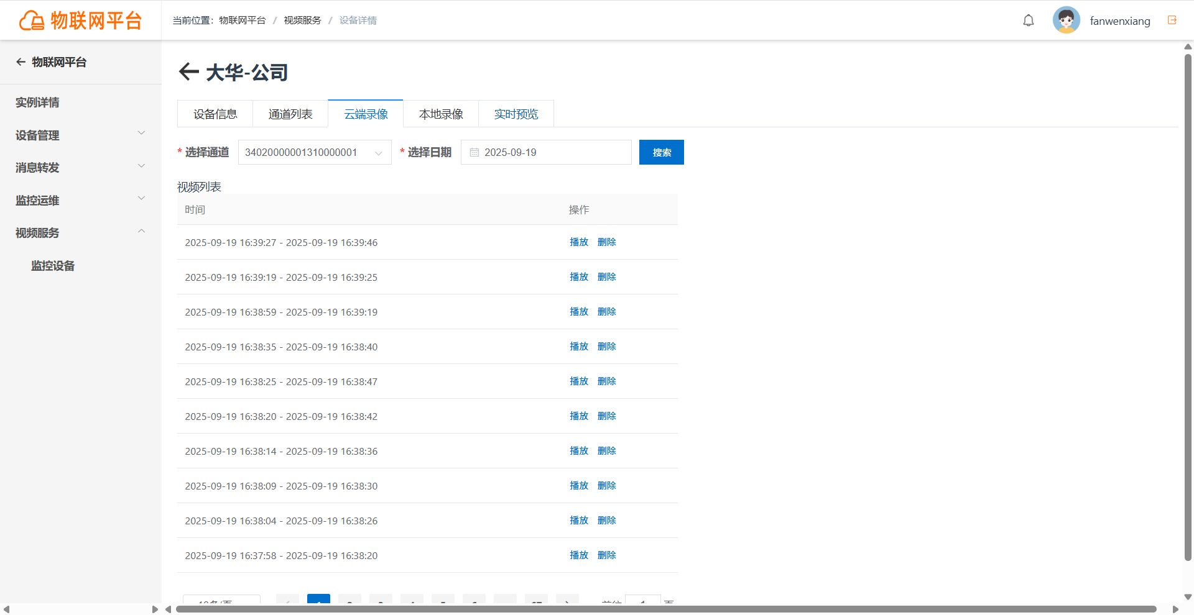The height and width of the screenshot is (615, 1194).
Task: Play the 16:38:59 - 16:39:19 recording
Action: point(579,312)
